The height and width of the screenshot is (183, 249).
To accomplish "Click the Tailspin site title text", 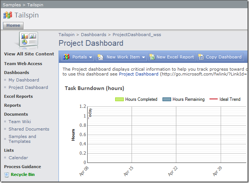I will tap(26, 15).
